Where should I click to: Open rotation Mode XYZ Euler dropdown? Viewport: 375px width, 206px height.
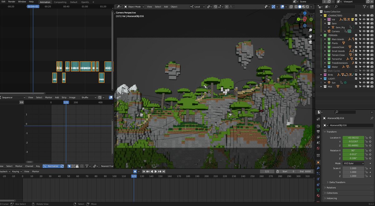click(353, 163)
